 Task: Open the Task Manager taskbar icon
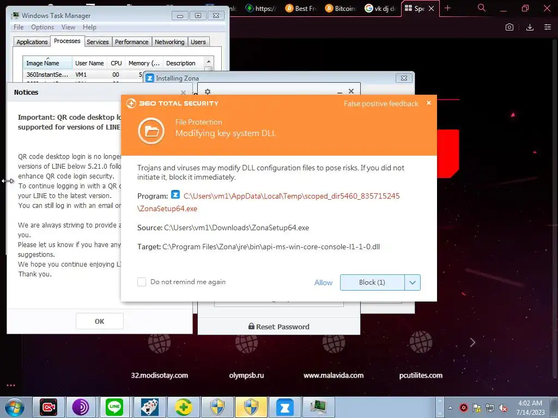(x=318, y=407)
